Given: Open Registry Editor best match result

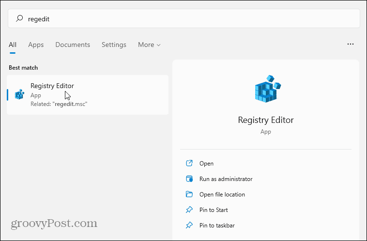Looking at the screenshot, I should [x=88, y=95].
